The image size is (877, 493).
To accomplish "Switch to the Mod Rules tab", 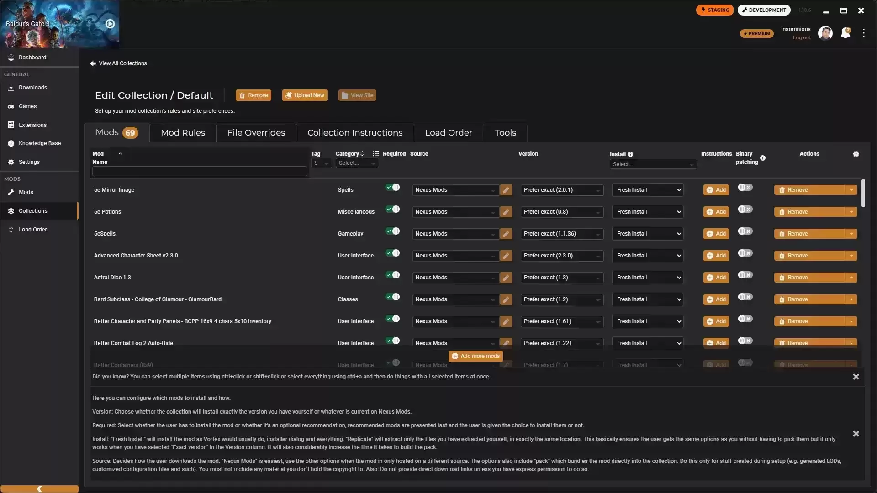I will (x=183, y=133).
